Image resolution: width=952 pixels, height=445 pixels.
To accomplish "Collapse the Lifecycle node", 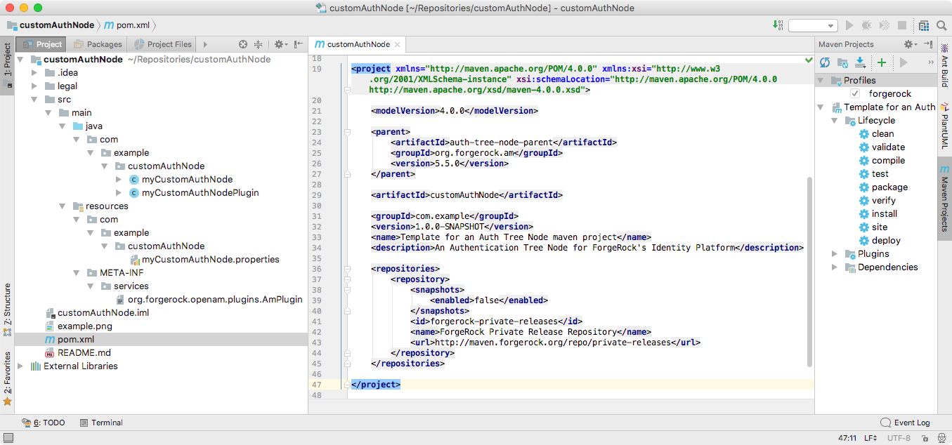I will 835,120.
